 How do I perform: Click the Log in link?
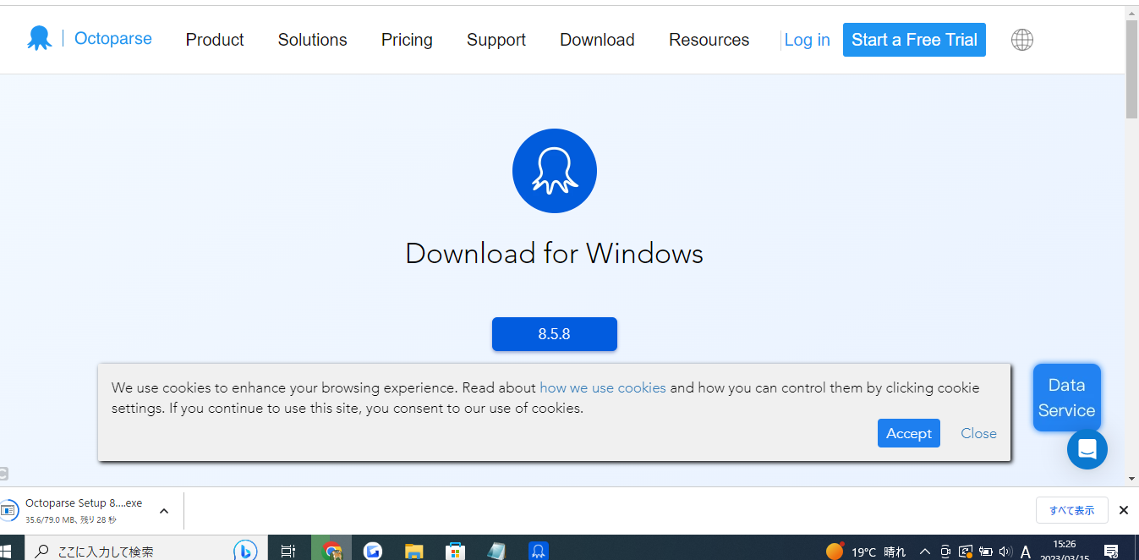pos(807,40)
